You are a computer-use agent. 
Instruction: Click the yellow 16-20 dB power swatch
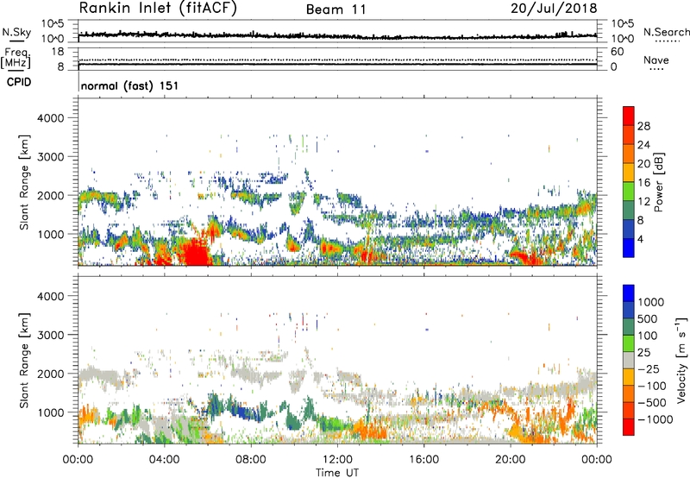[x=629, y=172]
